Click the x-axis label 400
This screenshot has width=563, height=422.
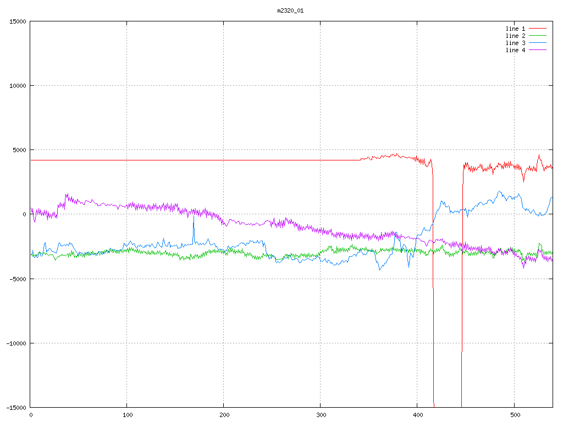pos(418,415)
